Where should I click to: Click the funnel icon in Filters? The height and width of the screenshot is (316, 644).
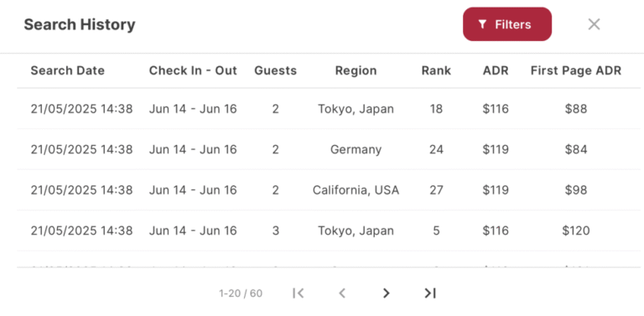483,24
